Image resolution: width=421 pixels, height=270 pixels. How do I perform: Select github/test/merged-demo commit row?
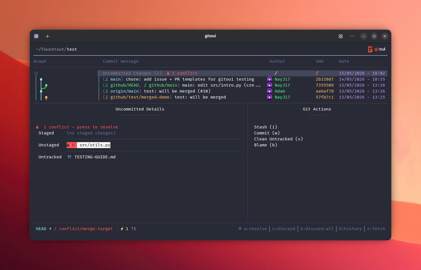243,97
